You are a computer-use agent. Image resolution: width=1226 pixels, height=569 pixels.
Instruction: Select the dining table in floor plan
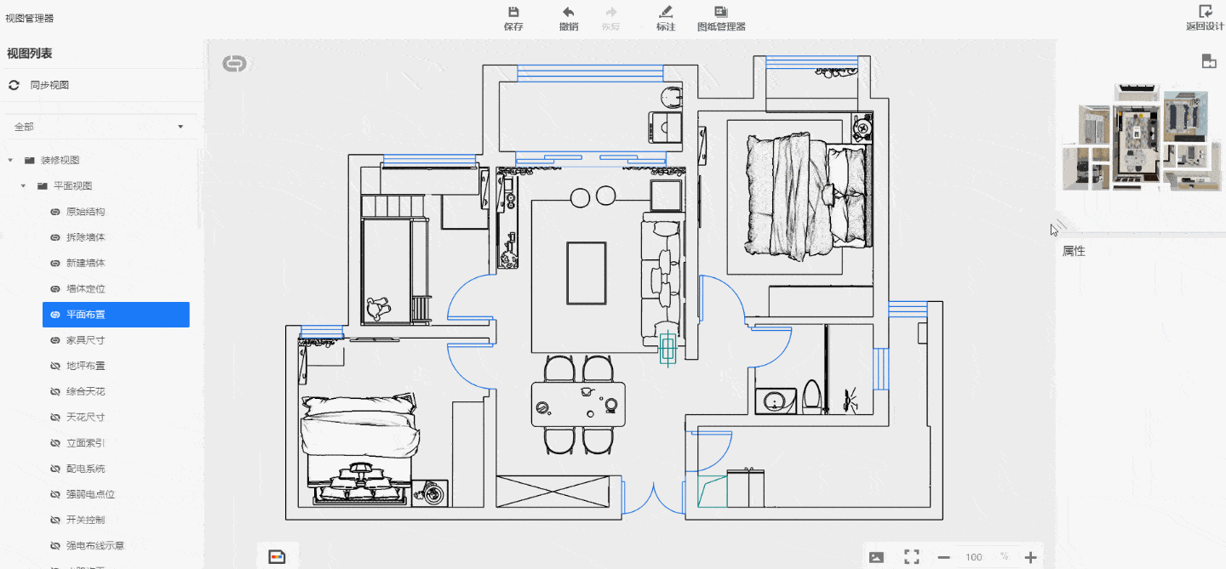pos(578,404)
